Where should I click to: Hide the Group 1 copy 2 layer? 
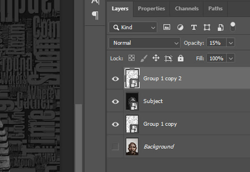(x=116, y=79)
